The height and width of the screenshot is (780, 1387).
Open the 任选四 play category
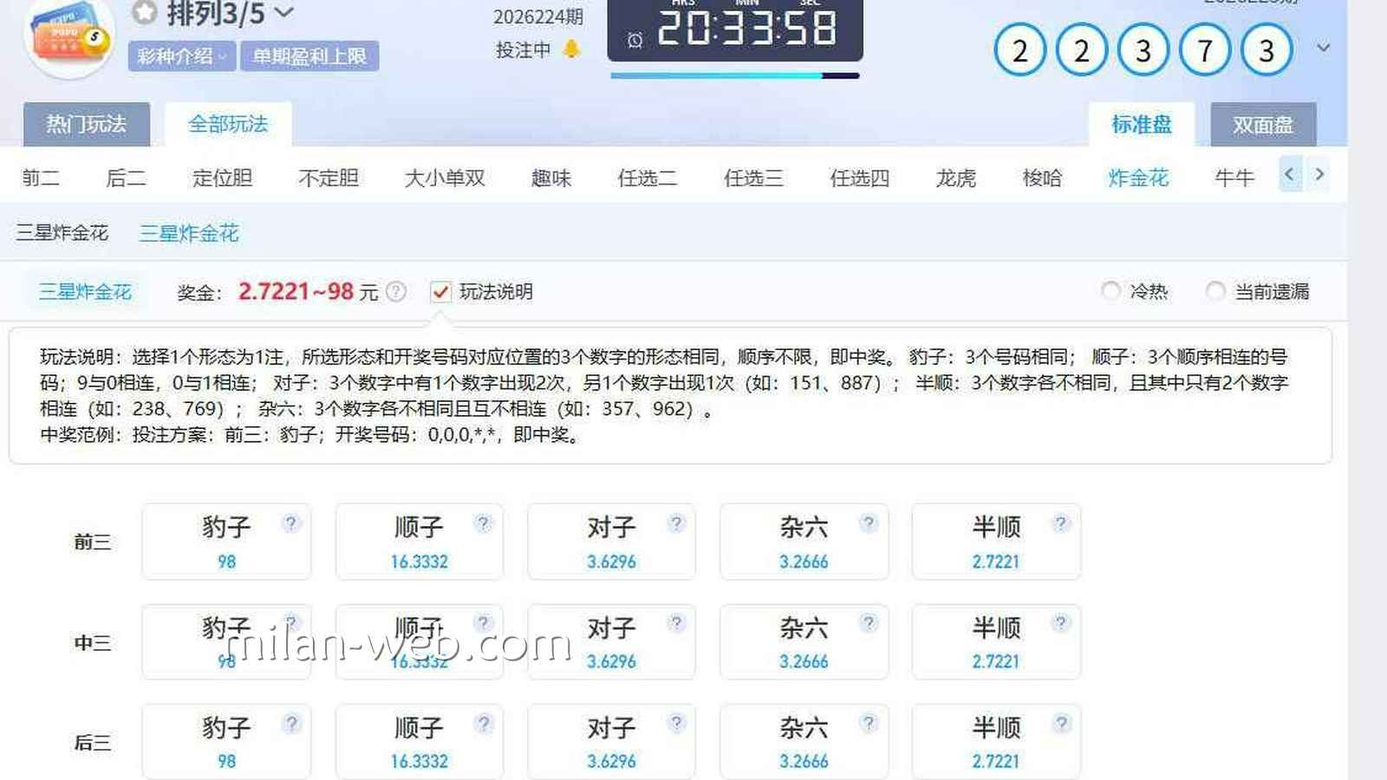[x=859, y=178]
